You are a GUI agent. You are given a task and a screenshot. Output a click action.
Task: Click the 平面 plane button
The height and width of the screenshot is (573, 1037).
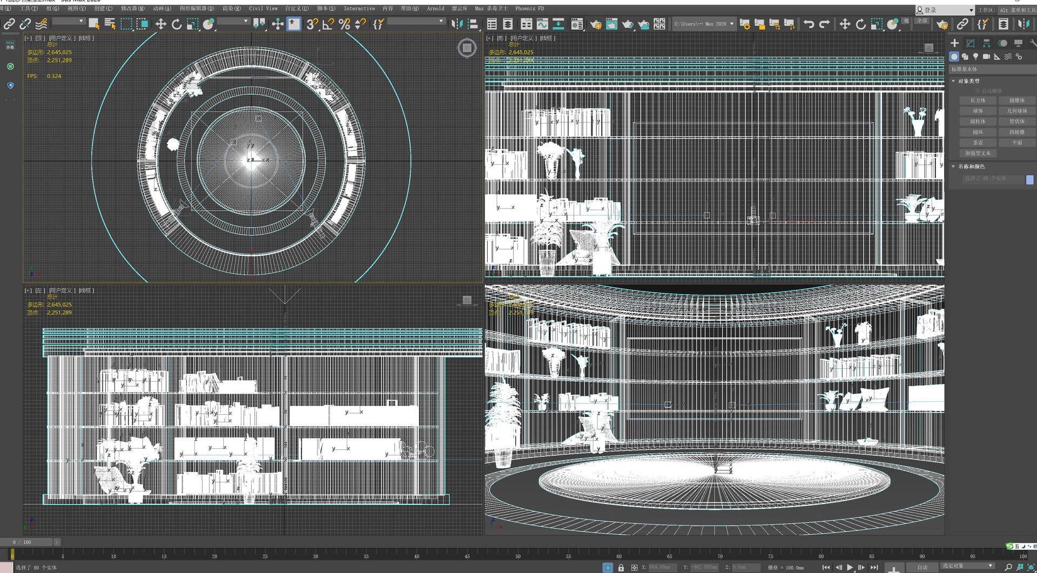pyautogui.click(x=1016, y=143)
